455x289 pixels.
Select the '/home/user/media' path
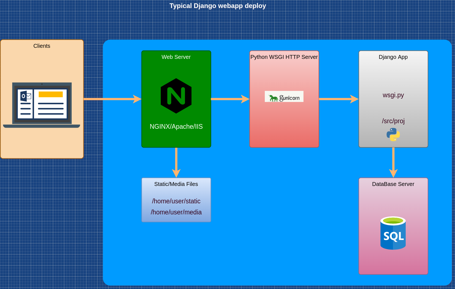pos(176,212)
